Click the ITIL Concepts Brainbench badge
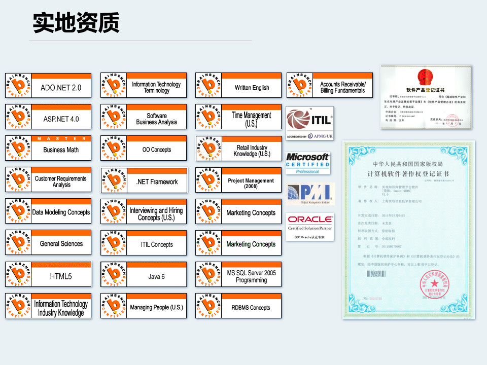 [144, 243]
